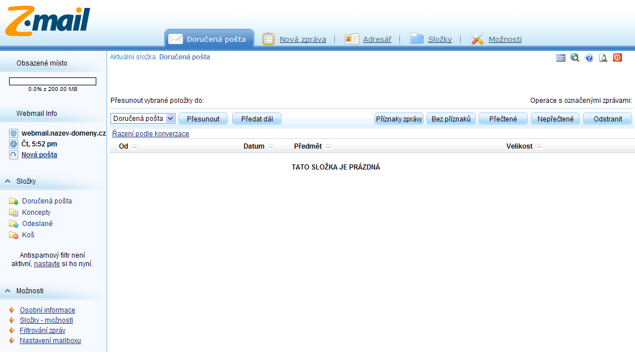Viewport: 635px width, 352px height.
Task: Click the Koš trash folder icon
Action: (14, 235)
